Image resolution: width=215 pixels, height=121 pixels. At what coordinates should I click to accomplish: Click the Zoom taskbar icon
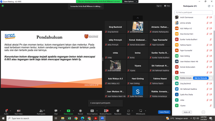(x=102, y=118)
